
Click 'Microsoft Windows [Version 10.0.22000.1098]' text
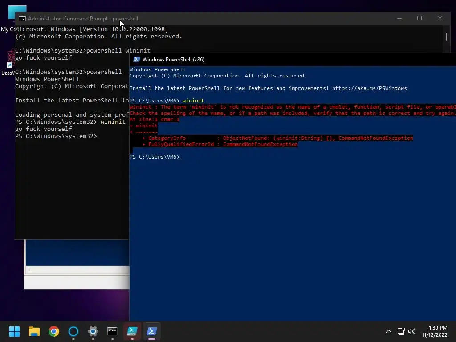click(x=92, y=29)
